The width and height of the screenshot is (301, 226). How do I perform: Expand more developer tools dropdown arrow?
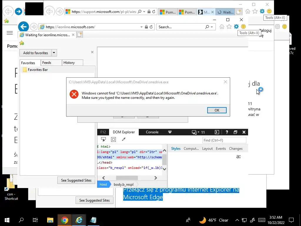[170, 132]
